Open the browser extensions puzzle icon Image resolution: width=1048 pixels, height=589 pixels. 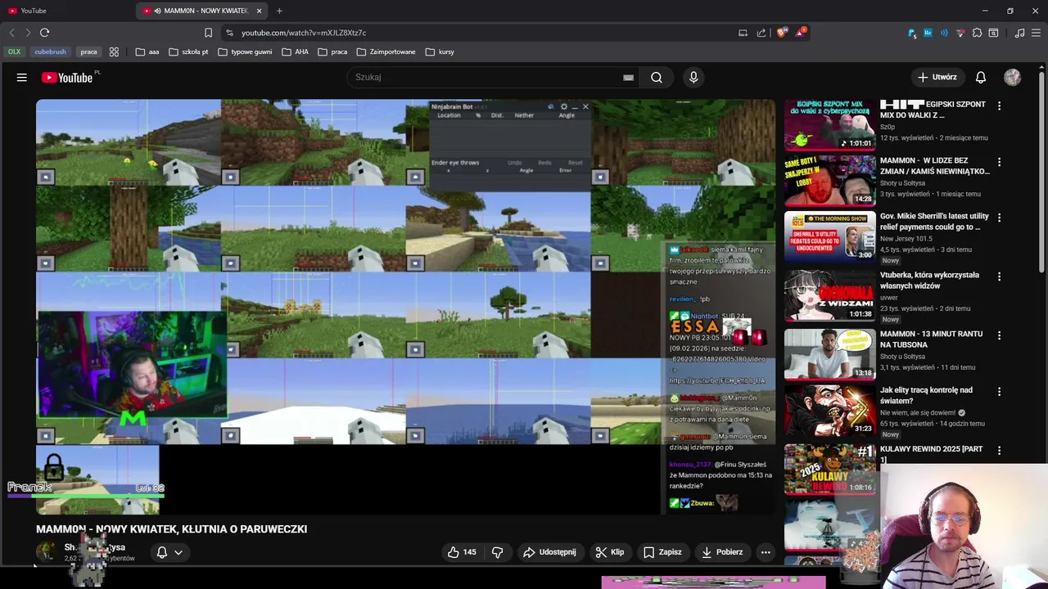pyautogui.click(x=977, y=33)
